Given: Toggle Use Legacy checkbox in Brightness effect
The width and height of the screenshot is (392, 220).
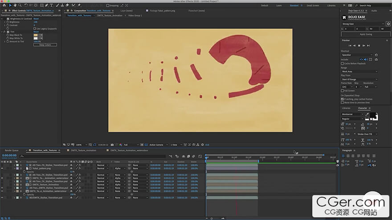Looking at the screenshot, I should click(x=35, y=29).
